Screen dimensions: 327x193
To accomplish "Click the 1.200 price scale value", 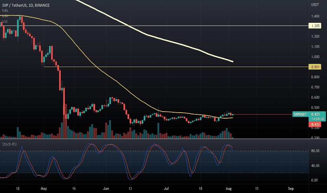I will [315, 36].
